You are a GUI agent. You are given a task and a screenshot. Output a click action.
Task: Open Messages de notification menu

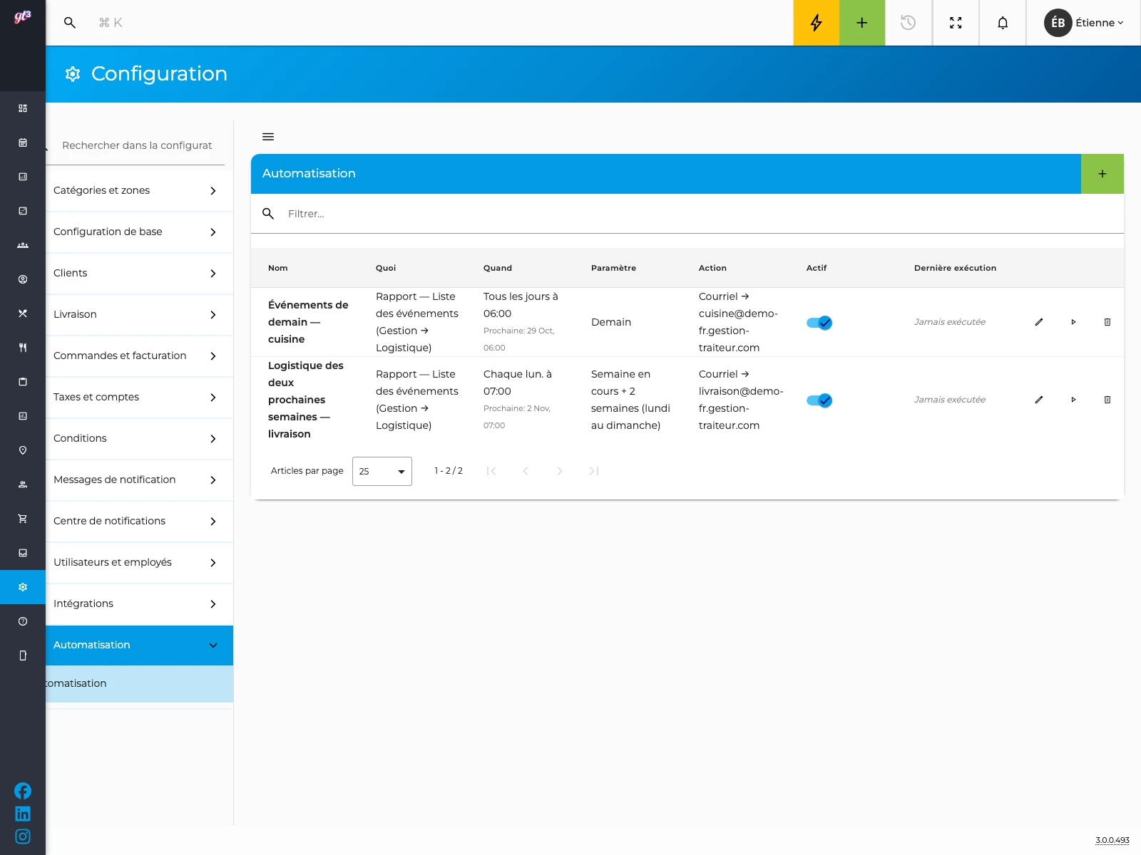(139, 480)
